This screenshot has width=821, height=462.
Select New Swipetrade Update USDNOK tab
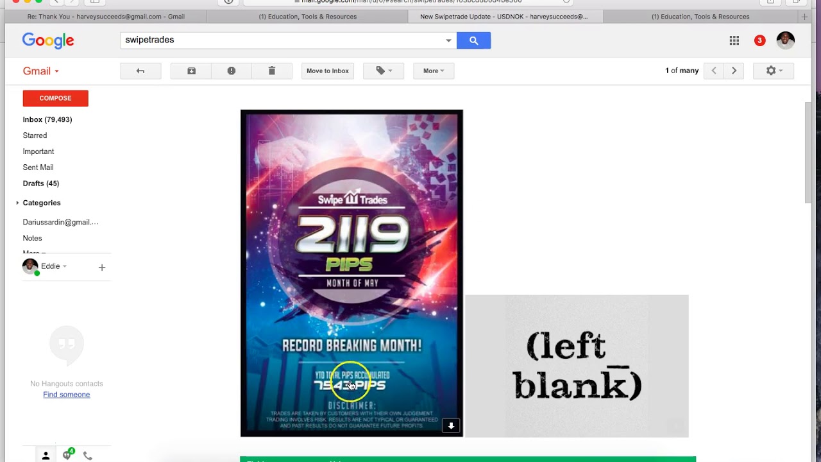[x=504, y=17]
